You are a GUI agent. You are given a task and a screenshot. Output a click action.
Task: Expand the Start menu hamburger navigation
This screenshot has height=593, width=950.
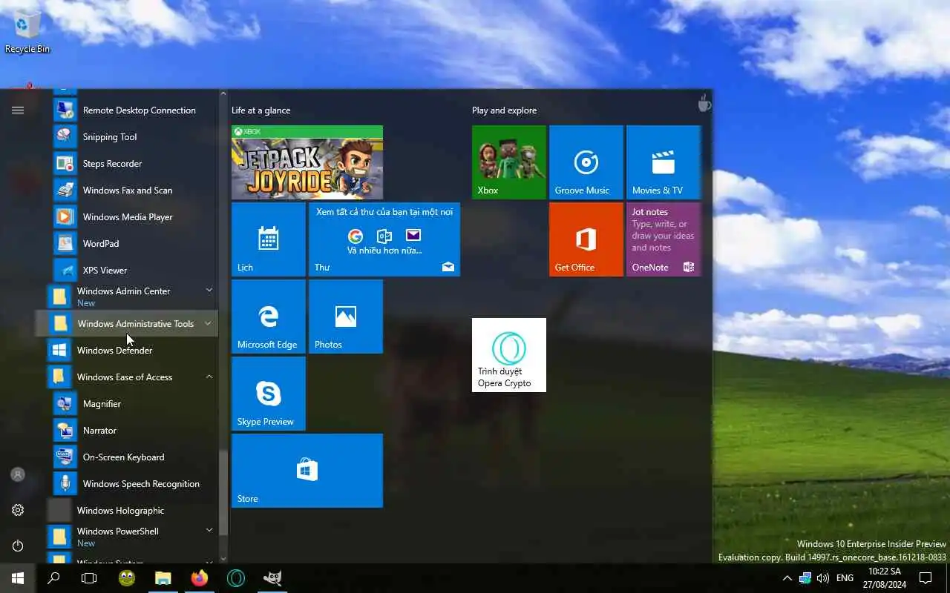18,110
